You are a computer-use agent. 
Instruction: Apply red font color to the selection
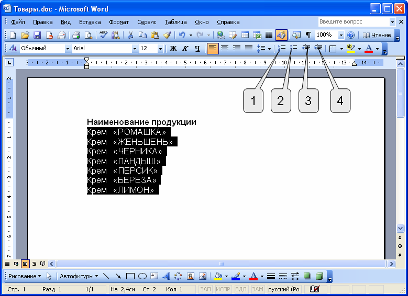pyautogui.click(x=369, y=49)
